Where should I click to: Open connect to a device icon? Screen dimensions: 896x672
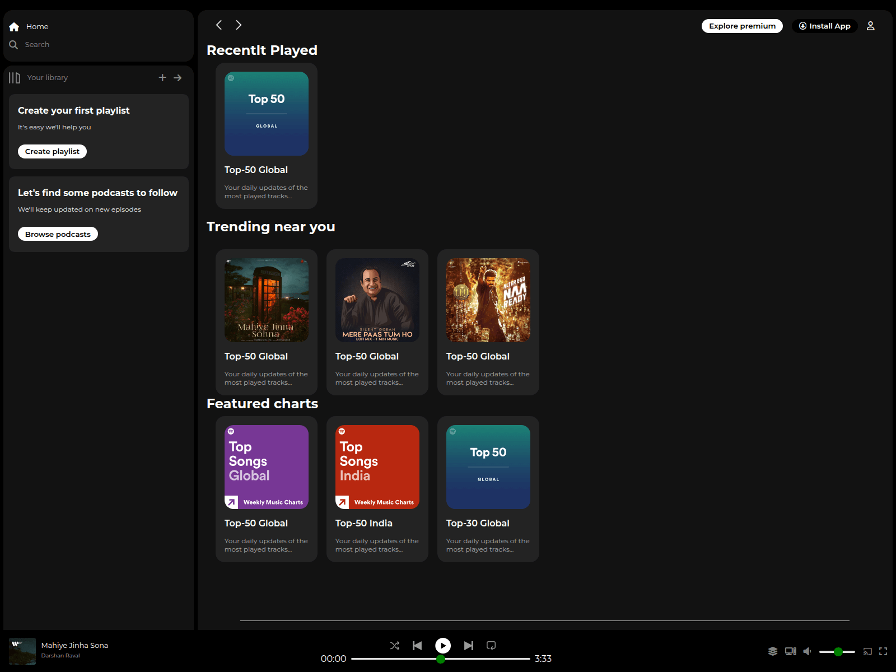[791, 651]
